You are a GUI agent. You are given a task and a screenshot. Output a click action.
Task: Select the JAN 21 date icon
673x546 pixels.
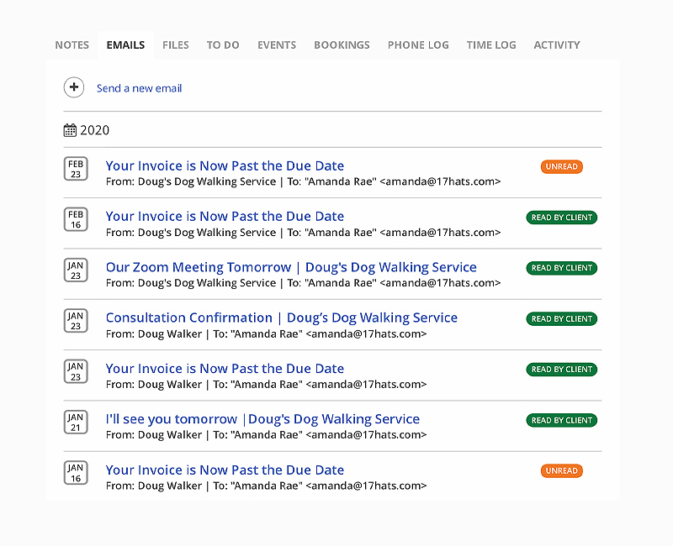coord(76,422)
